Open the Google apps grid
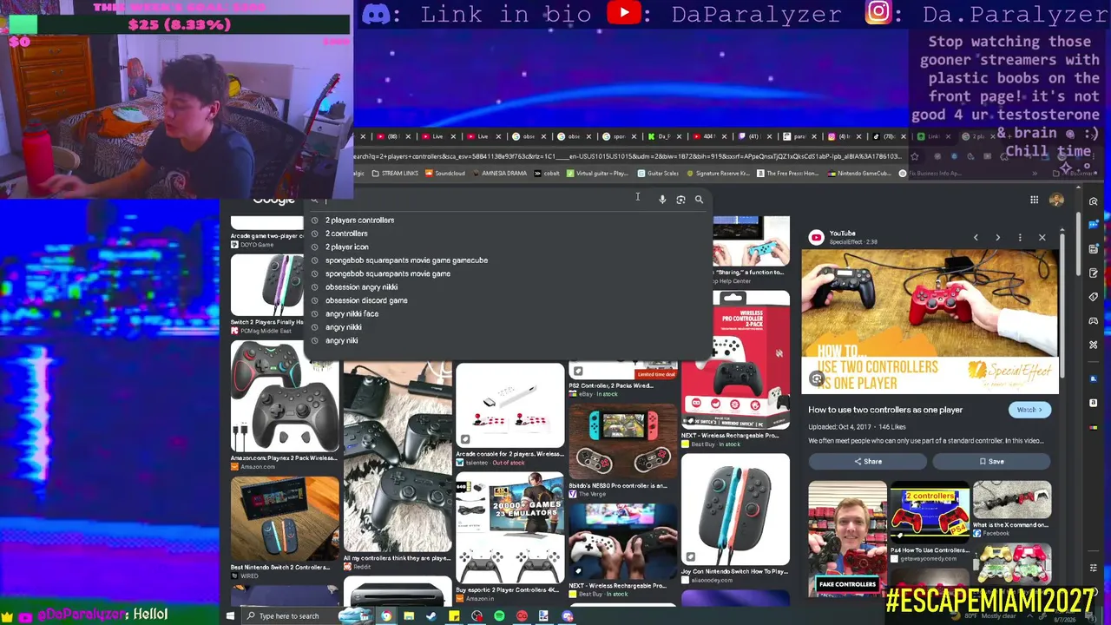 tap(1034, 201)
